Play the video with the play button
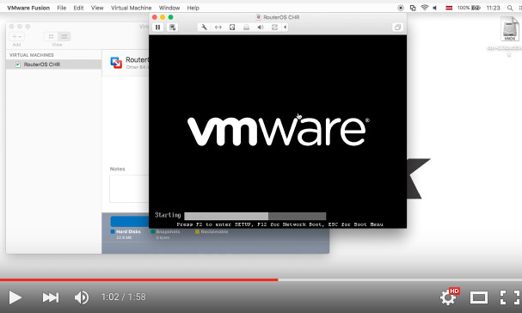 tap(15, 298)
